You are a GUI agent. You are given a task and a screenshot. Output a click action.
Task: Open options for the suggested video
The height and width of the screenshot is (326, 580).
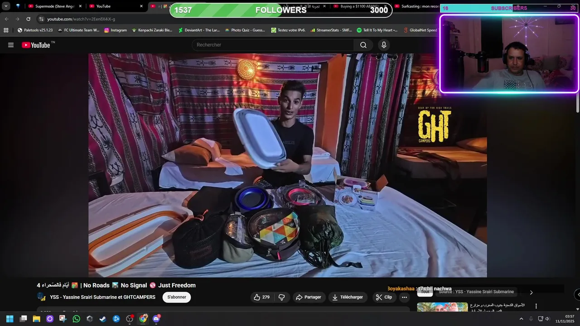(x=536, y=307)
